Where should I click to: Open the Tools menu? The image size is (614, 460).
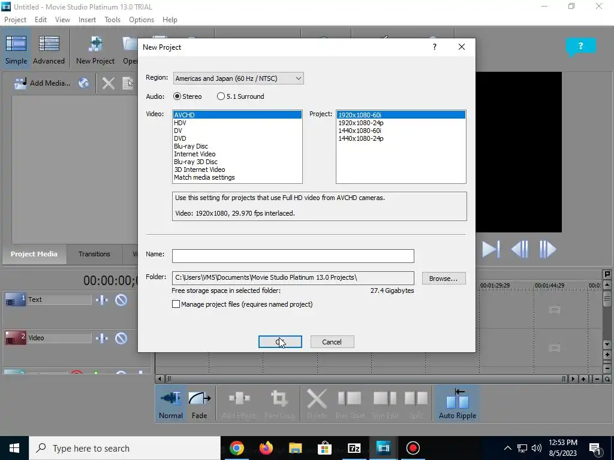pyautogui.click(x=112, y=20)
